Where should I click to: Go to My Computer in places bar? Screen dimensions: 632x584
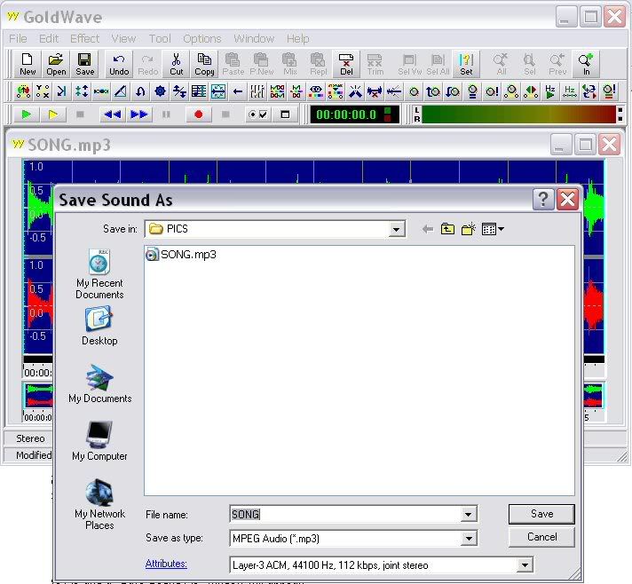click(x=99, y=441)
